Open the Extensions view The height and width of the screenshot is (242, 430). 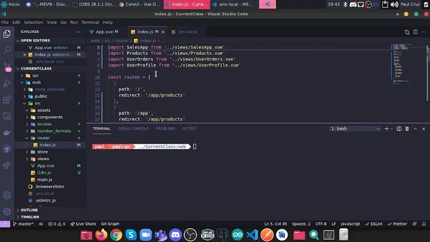point(7,99)
